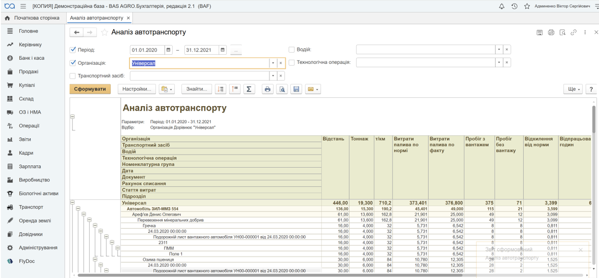Screen dimensions: 599x278
Task: Click the Знайти... button
Action: click(x=197, y=89)
